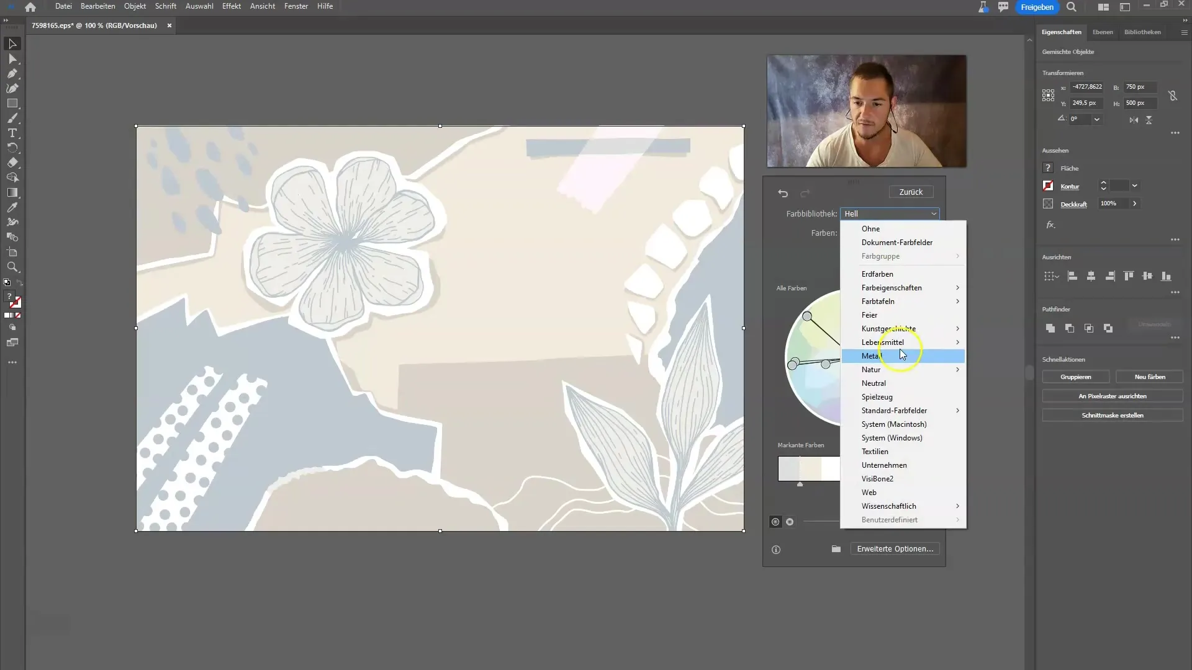The width and height of the screenshot is (1192, 670).
Task: Open the Farbbibliothek dropdown showing Hell
Action: click(890, 213)
